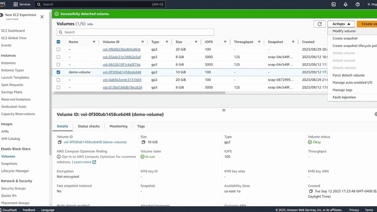Close the New EC2 Experience banner

tap(42, 17)
